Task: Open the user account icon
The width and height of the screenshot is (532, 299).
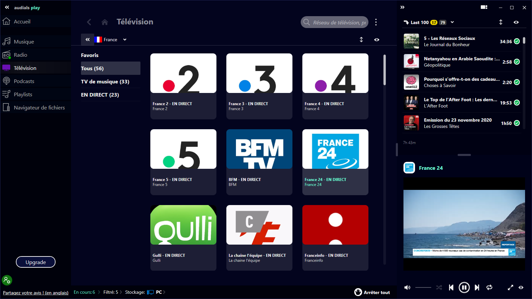Action: [7, 280]
